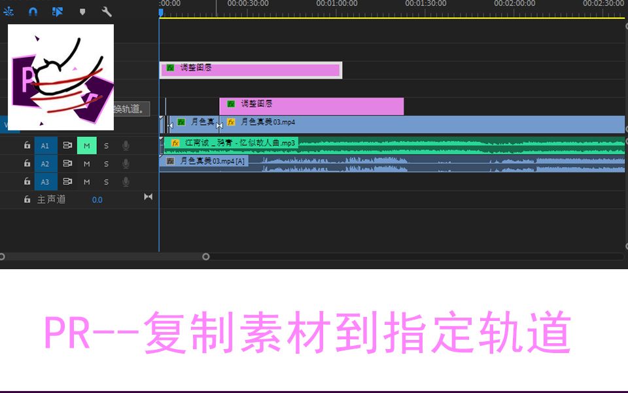Click the voiceover microphone icon on track A3

tap(125, 181)
